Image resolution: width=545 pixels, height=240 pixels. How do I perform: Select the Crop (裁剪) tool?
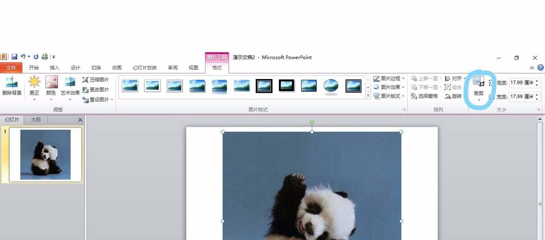479,89
